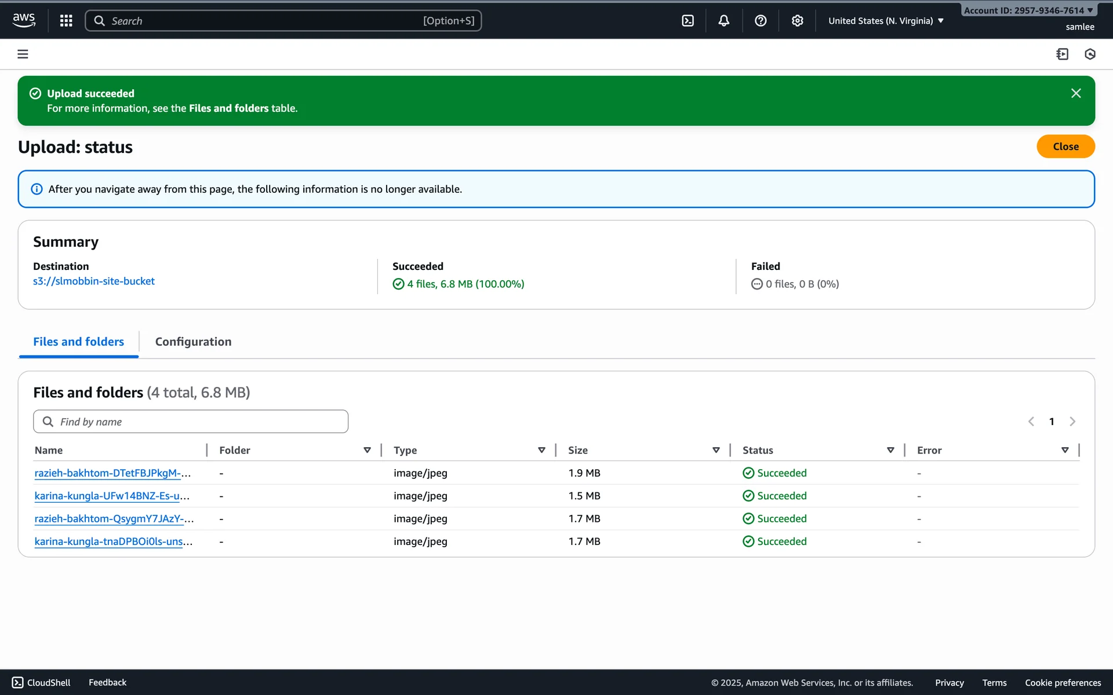Open settings gear in top bar
Viewport: 1113px width, 695px height.
pos(798,21)
